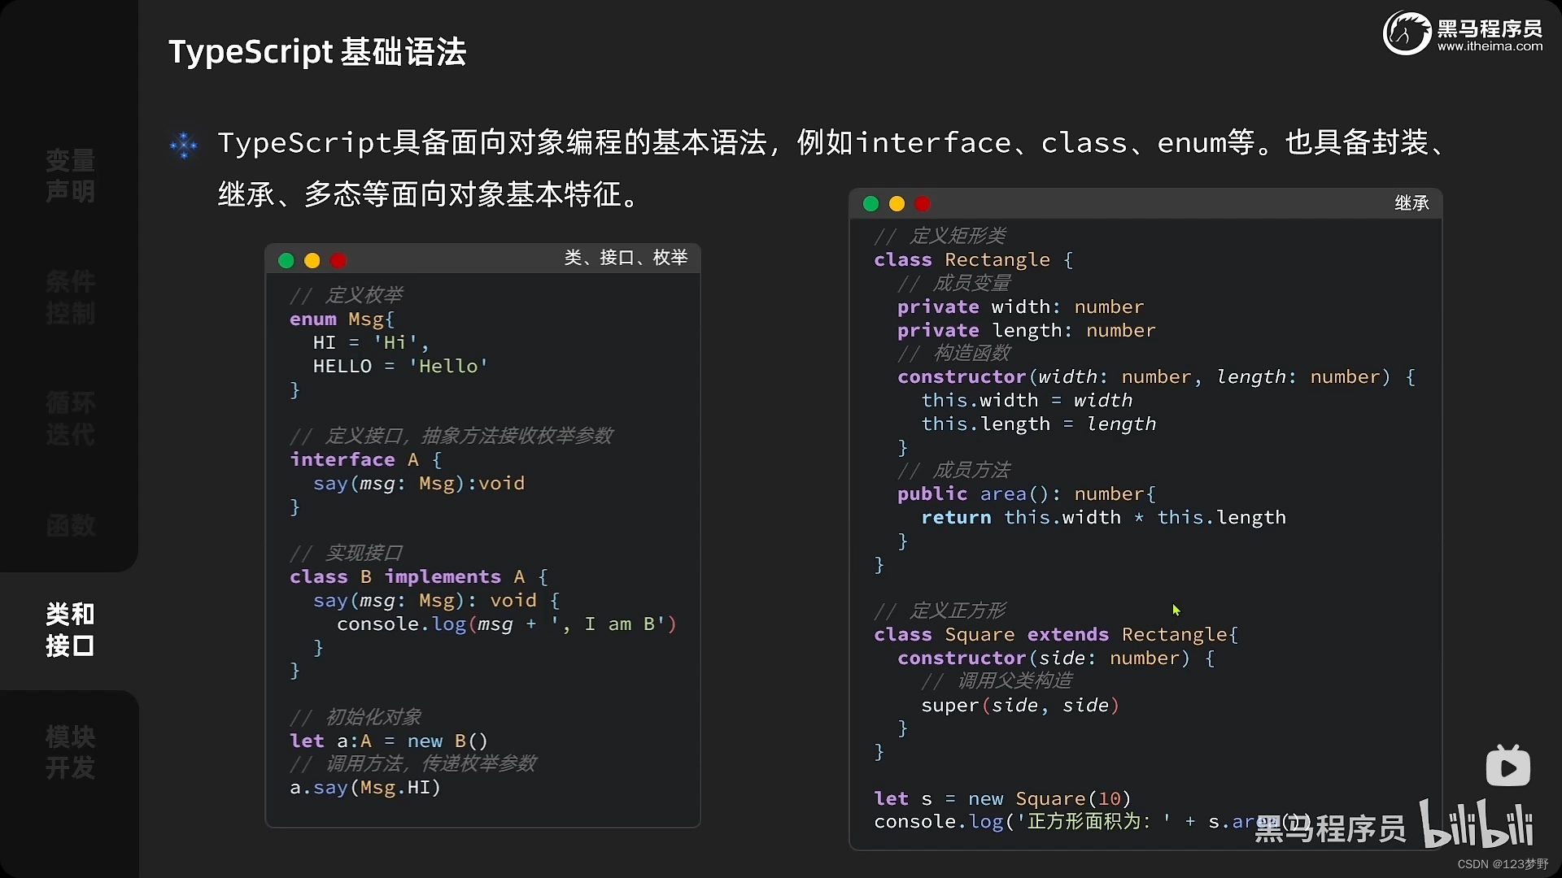
Task: Click the 黑马程序员 horse logo
Action: click(x=1407, y=33)
